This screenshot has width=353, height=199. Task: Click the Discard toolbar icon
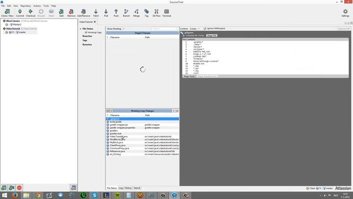click(41, 13)
